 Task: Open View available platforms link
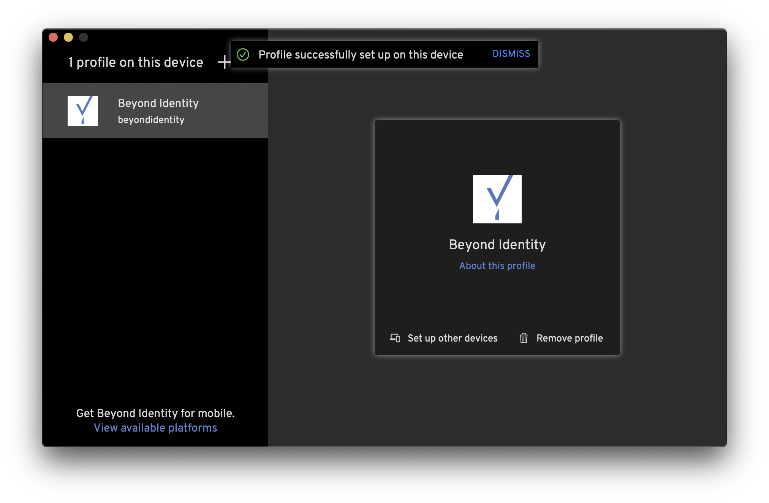[x=155, y=428]
